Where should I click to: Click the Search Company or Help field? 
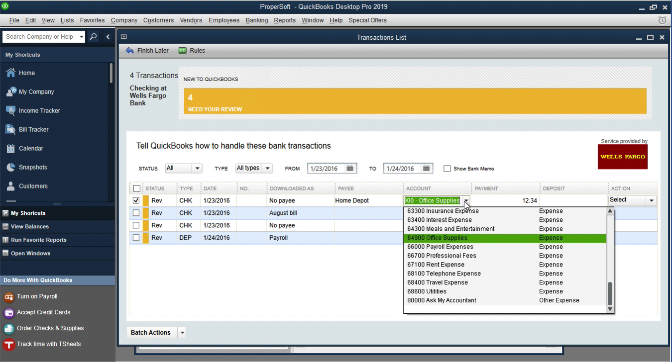[x=40, y=37]
